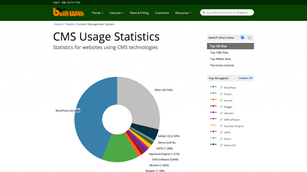Click the Unselect All link
The width and height of the screenshot is (307, 172).
[246, 78]
